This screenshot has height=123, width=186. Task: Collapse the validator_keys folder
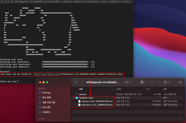pos(74,98)
